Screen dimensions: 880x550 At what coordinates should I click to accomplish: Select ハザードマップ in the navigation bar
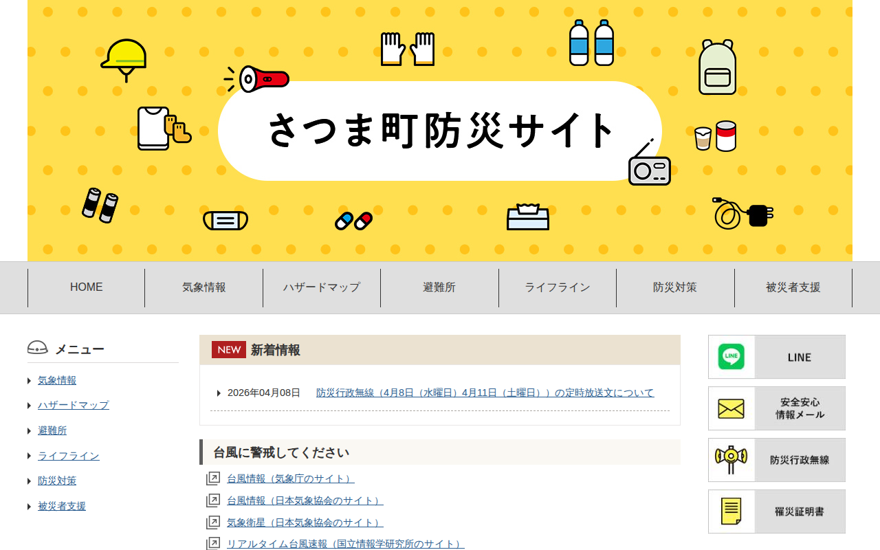(x=322, y=287)
